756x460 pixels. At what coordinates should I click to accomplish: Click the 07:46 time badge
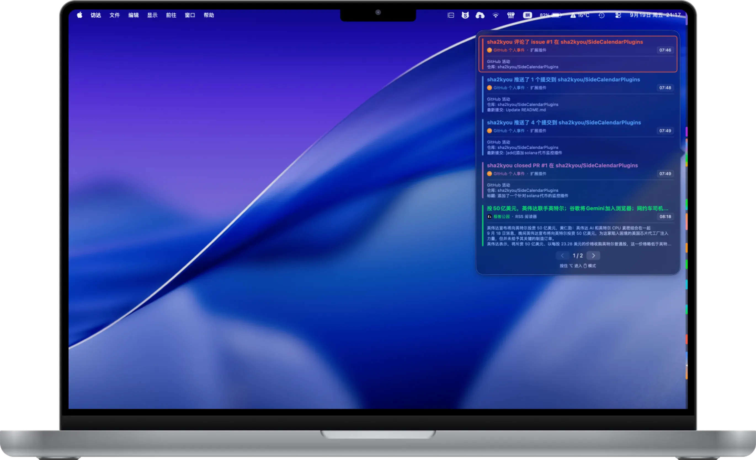point(665,50)
